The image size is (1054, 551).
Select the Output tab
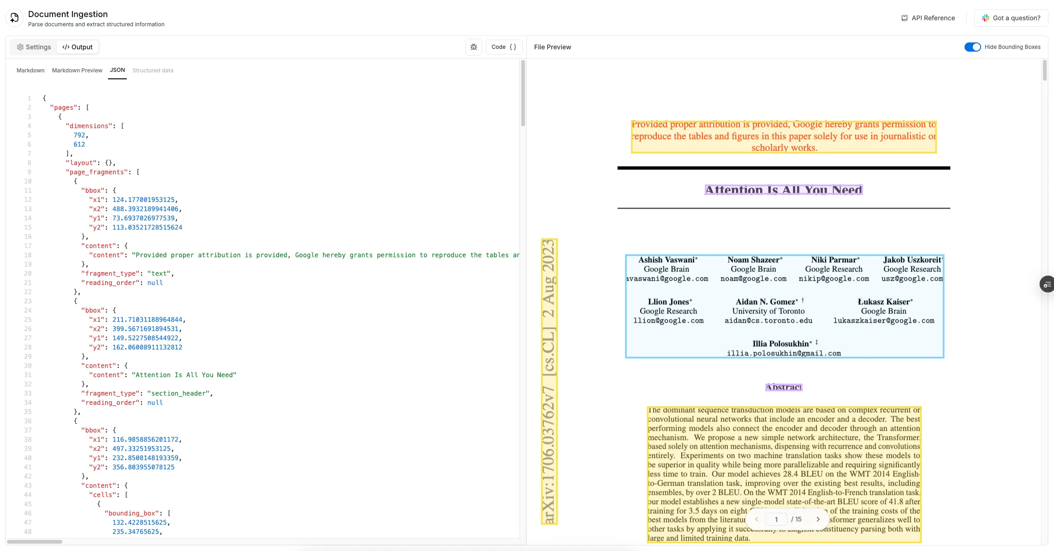tap(77, 47)
